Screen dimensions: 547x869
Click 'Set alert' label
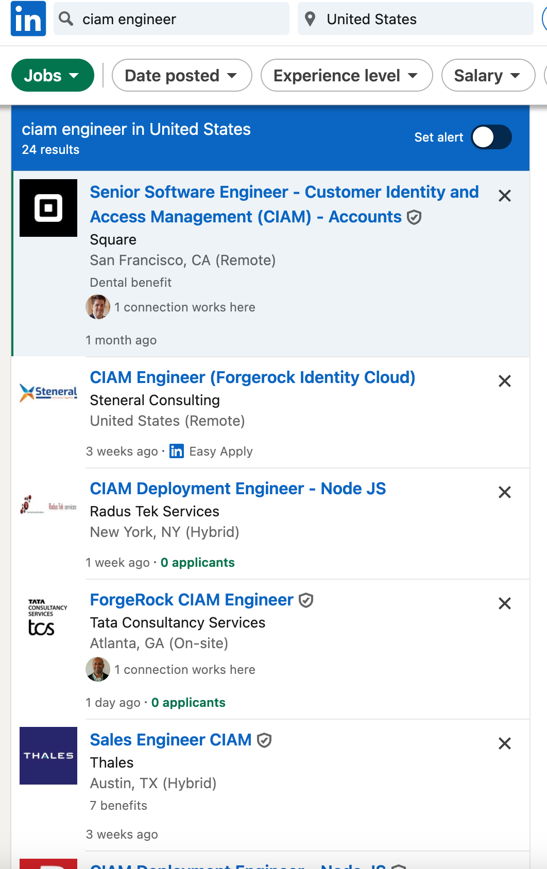pos(439,137)
